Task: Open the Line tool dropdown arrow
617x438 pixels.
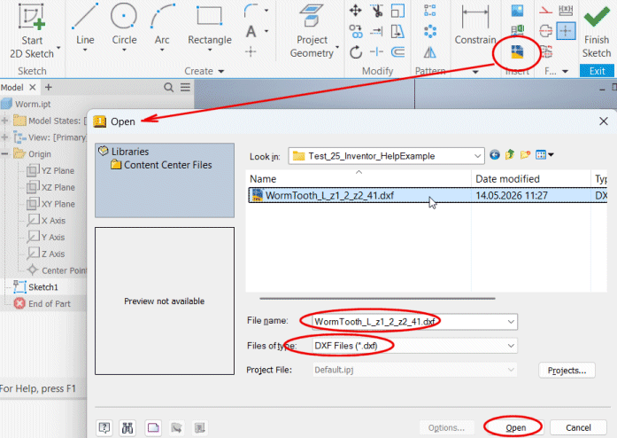Action: coord(85,50)
